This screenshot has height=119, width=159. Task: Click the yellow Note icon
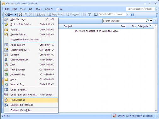click(6, 79)
